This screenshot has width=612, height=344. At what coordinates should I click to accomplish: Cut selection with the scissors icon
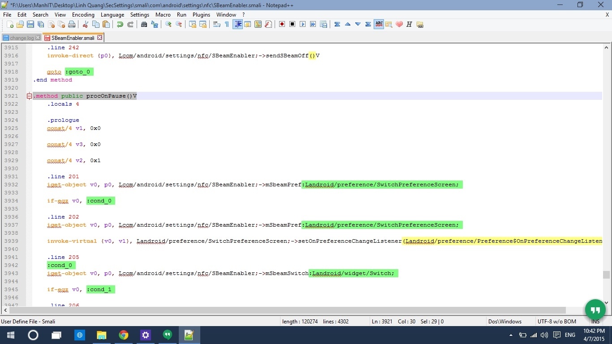pyautogui.click(x=85, y=24)
